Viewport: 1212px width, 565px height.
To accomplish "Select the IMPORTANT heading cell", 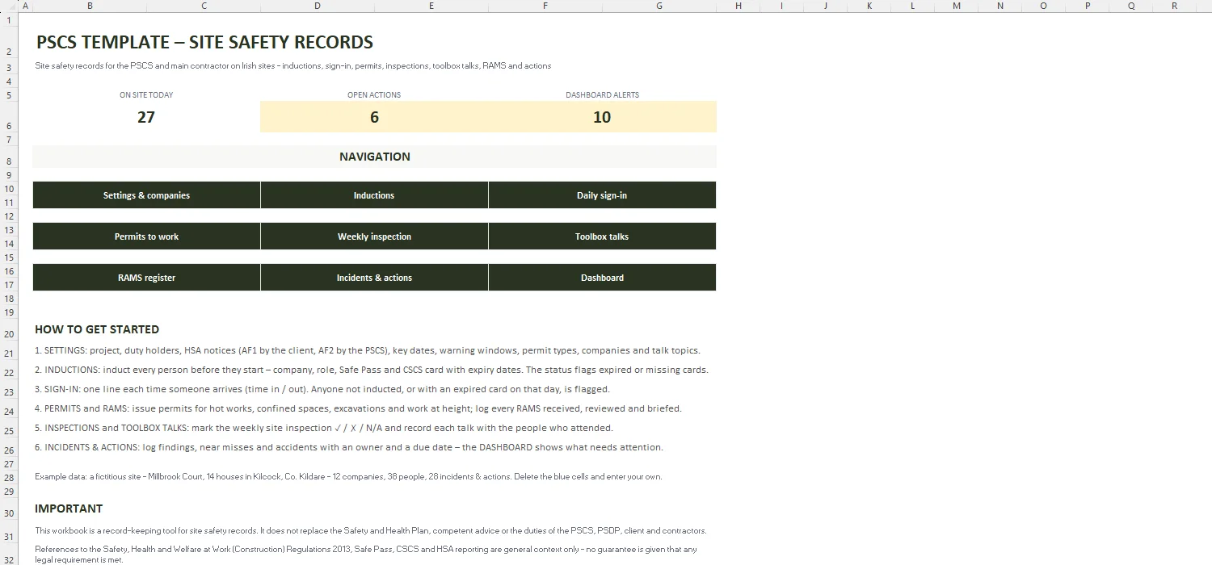I will point(69,508).
